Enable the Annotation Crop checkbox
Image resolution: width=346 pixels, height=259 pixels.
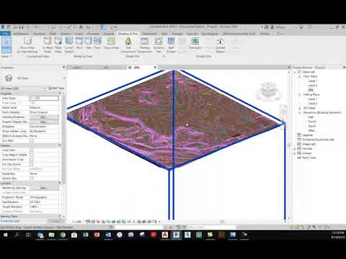pos(32,160)
